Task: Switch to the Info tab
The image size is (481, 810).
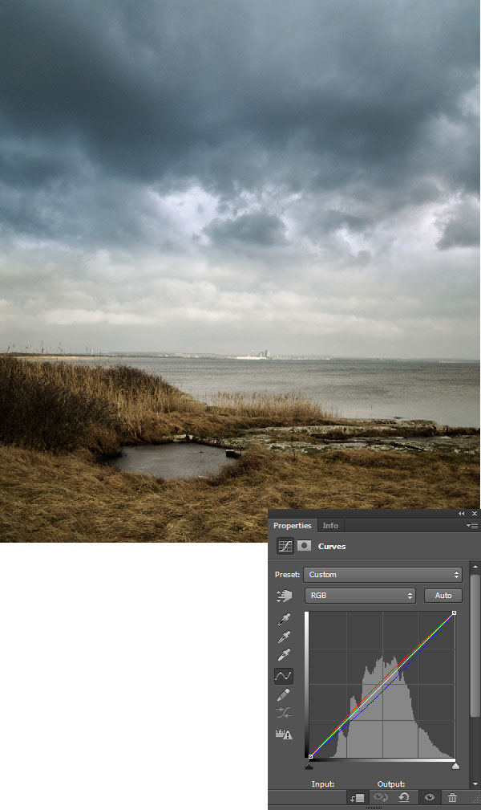Action: (330, 525)
